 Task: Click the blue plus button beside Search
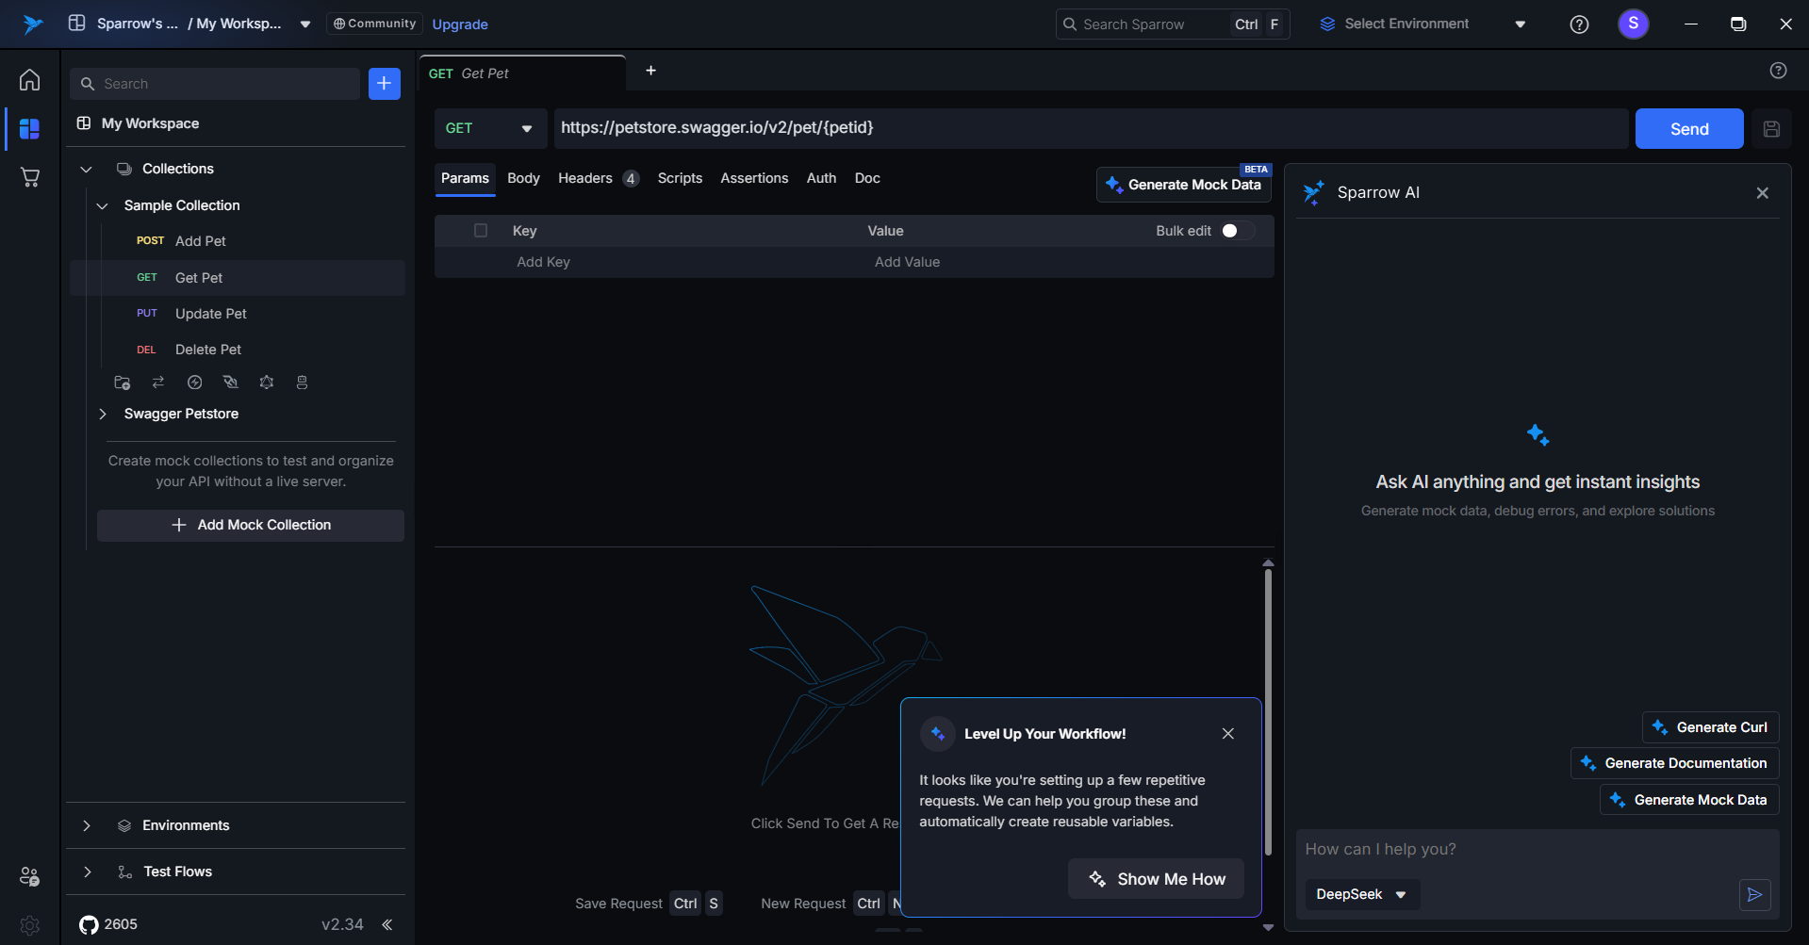(384, 84)
